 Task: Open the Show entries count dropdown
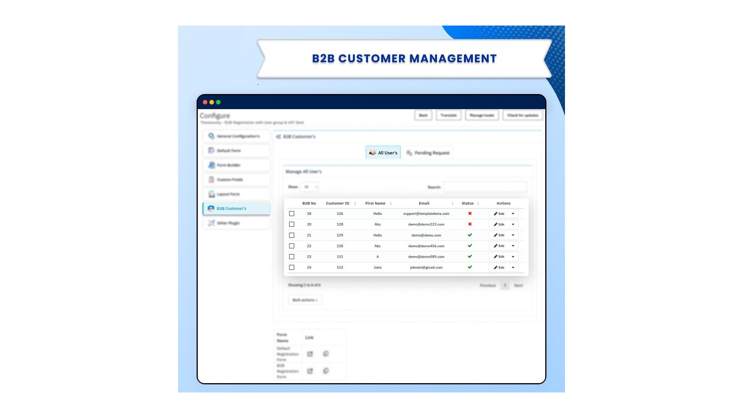pos(310,187)
